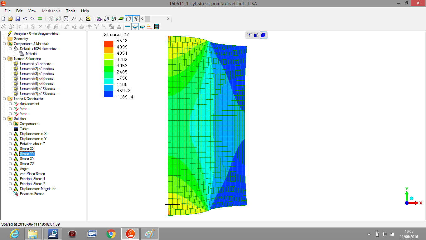Click the red 5648 legend color swatch
The height and width of the screenshot is (240, 426).
(x=109, y=43)
